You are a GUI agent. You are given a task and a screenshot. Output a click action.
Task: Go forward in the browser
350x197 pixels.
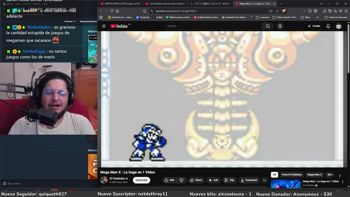106,11
